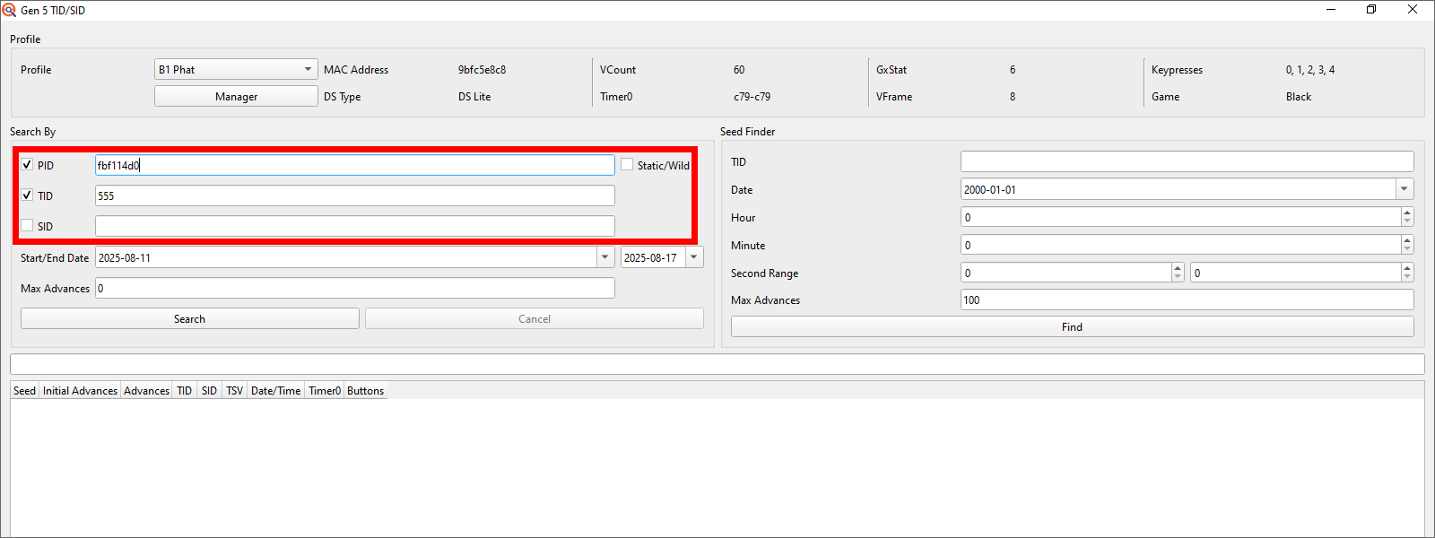
Task: Increase the Minute value with up arrow
Action: (x=1407, y=240)
